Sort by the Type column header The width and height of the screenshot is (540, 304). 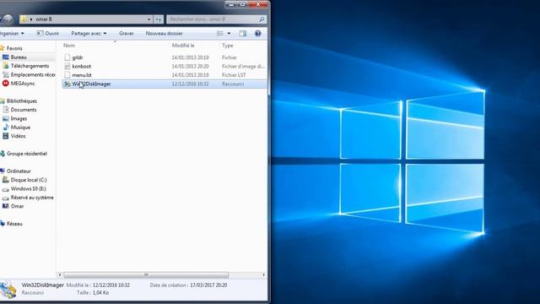tap(228, 45)
